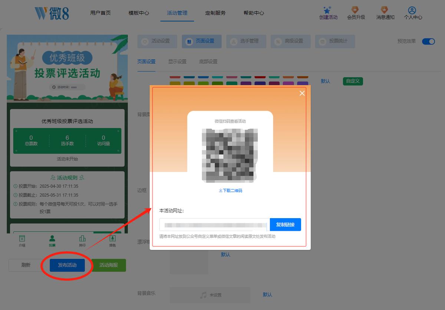Pick the dark green swatch in lower color row
The image size is (445, 310).
[x=217, y=84]
